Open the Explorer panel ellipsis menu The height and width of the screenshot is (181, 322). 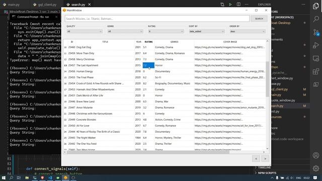pos(303,5)
